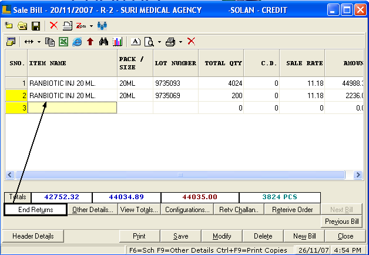
Task: Click total quantity 200 cell
Action: point(221,96)
